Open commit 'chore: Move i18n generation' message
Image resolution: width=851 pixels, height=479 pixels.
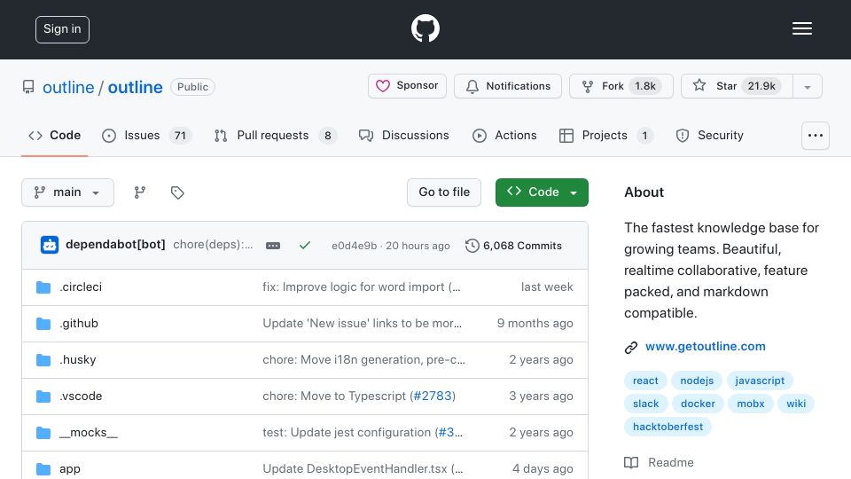[x=363, y=359]
